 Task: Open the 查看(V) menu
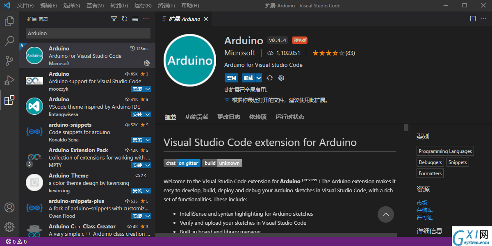coord(95,6)
